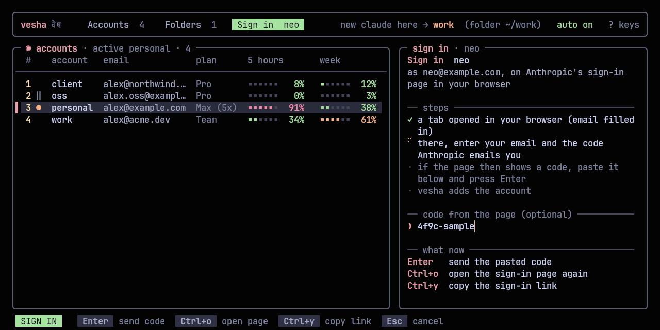Select the oss account row
Screen dimensions: 660x330
[x=201, y=96]
